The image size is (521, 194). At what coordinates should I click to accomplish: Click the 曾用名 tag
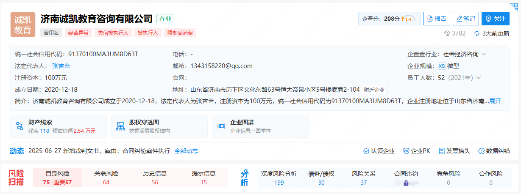[x=51, y=33]
